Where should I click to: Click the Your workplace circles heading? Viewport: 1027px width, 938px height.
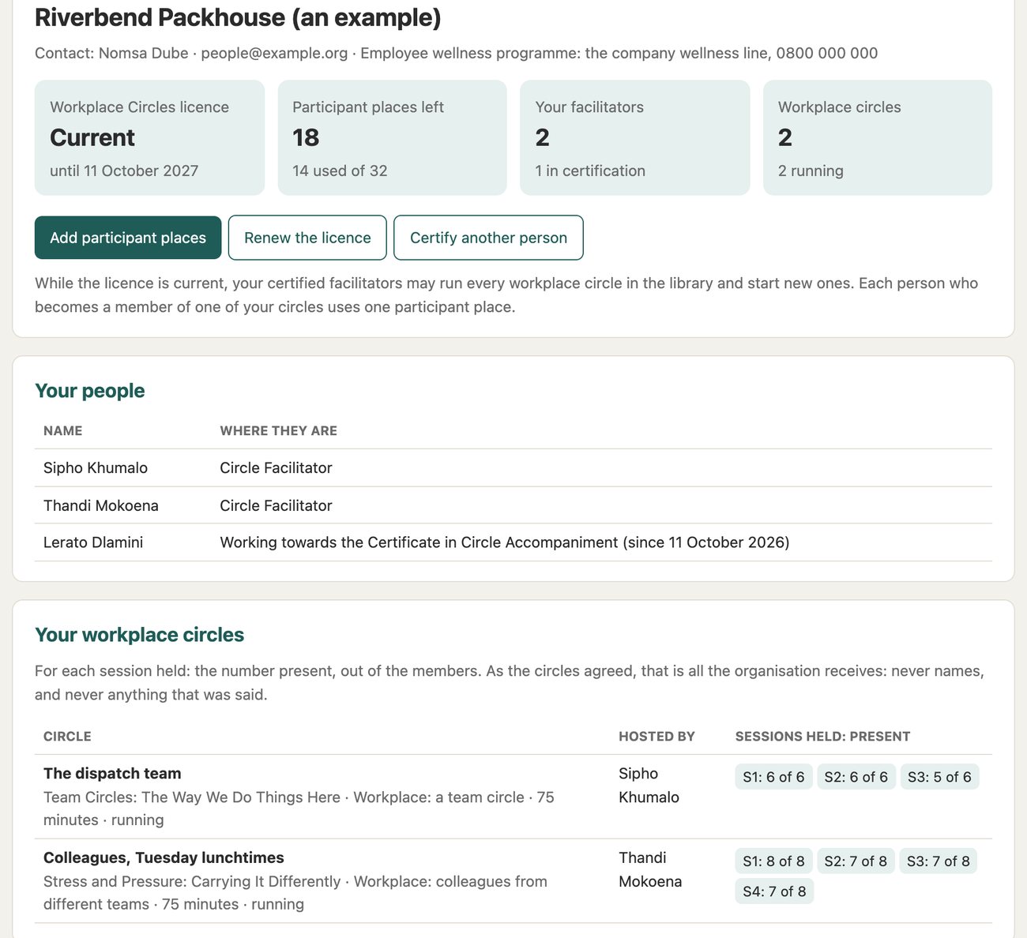point(140,635)
